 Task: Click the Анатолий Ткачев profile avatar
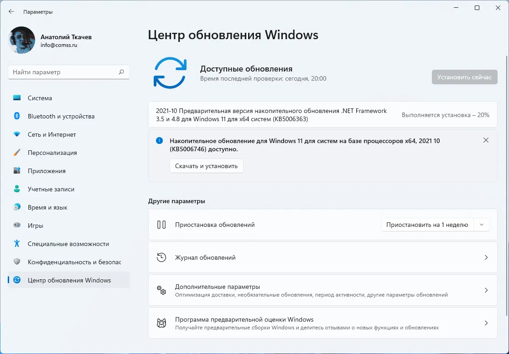(x=22, y=40)
